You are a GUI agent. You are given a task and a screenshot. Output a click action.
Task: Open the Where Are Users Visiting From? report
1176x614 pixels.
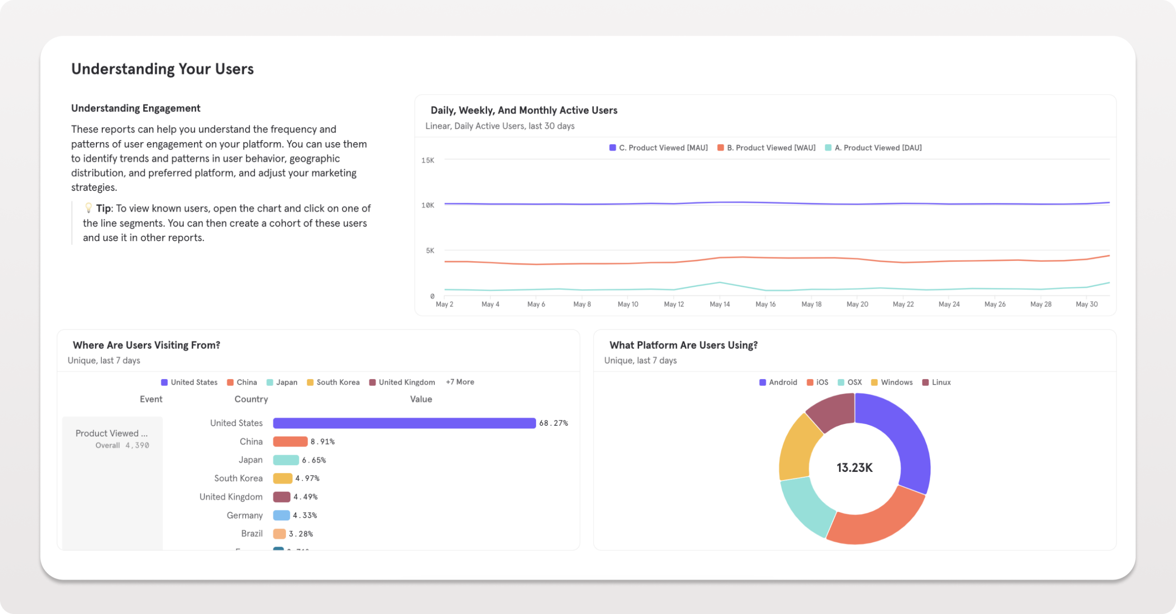[x=146, y=345]
